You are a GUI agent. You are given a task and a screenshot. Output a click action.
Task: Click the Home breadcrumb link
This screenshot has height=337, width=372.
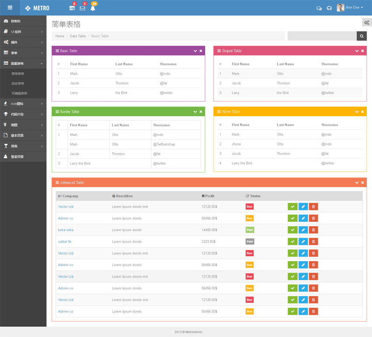[x=60, y=36]
